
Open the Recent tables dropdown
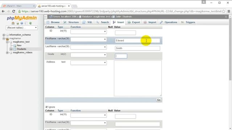22,28
